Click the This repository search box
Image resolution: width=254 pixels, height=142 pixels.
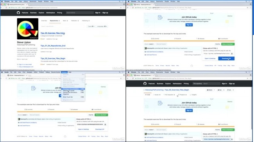[207, 84]
